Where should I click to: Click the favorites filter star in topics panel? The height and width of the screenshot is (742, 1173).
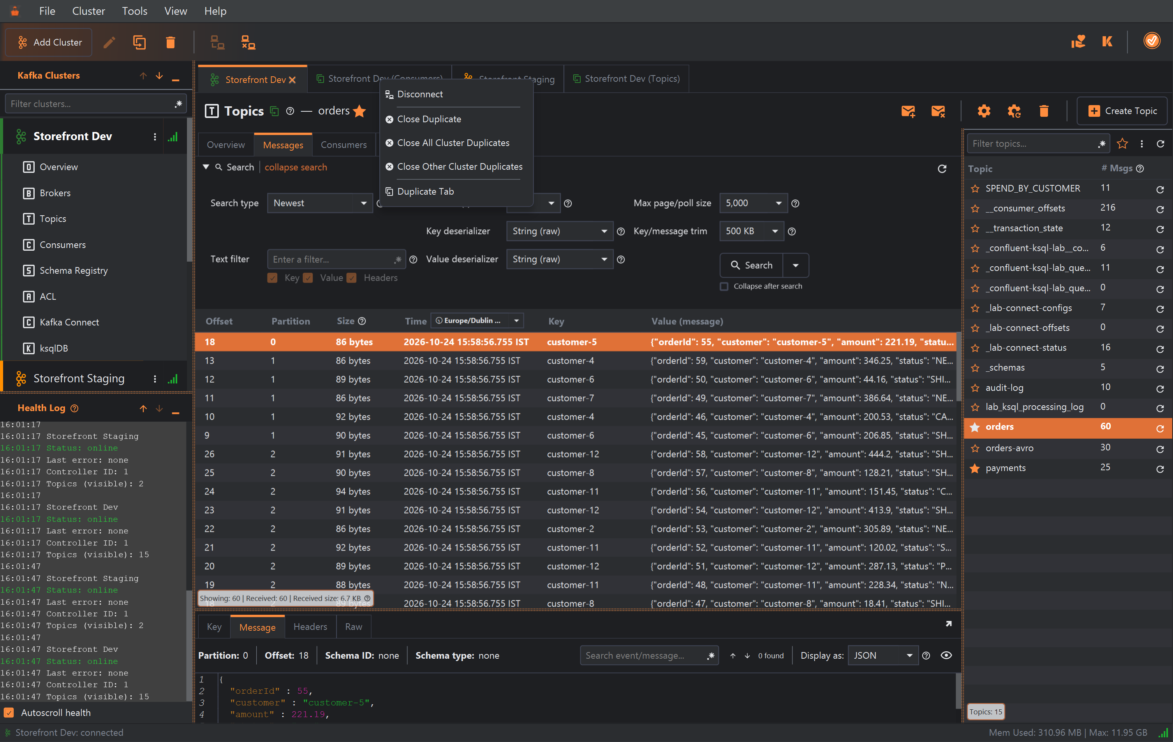1122,144
